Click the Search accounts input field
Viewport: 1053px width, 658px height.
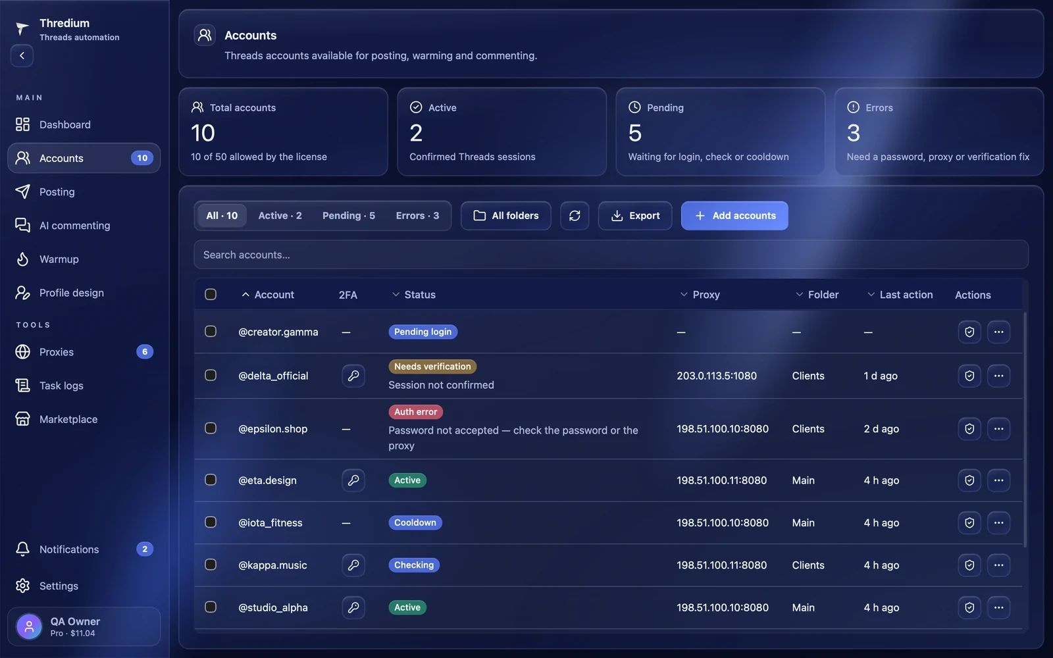tap(611, 255)
